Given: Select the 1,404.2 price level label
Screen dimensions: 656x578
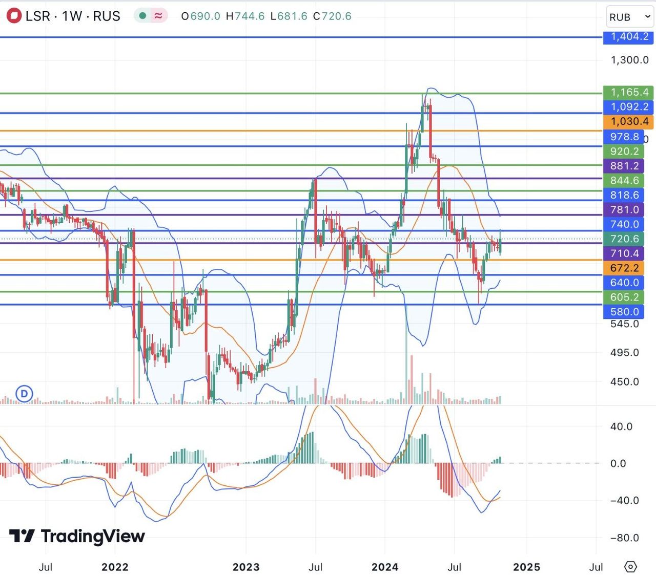Looking at the screenshot, I should tap(628, 37).
